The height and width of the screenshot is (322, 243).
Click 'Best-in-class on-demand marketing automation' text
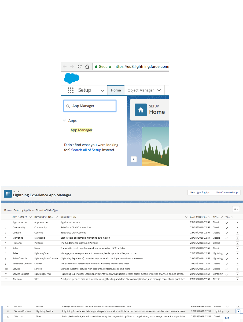85,238
